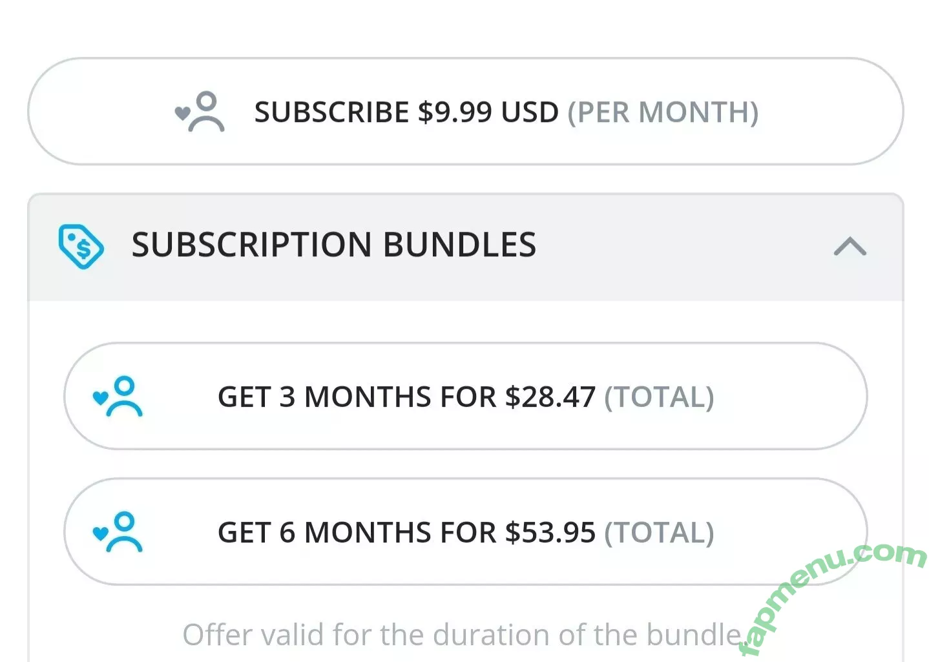The width and height of the screenshot is (929, 662).
Task: Click the Subscription Bundles header title
Action: [333, 245]
